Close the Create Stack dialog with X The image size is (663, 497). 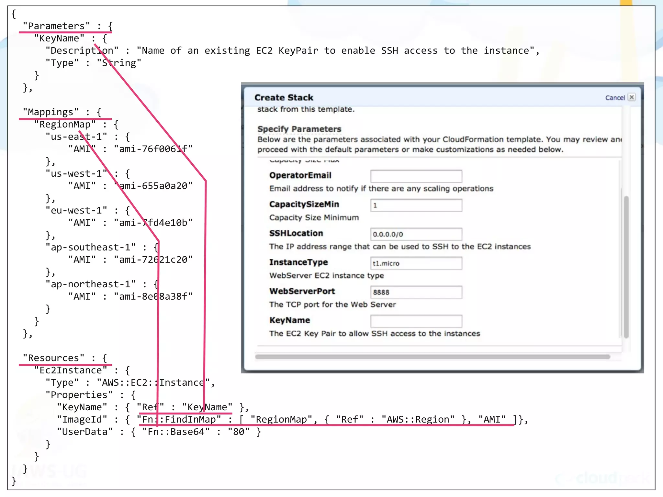point(632,97)
